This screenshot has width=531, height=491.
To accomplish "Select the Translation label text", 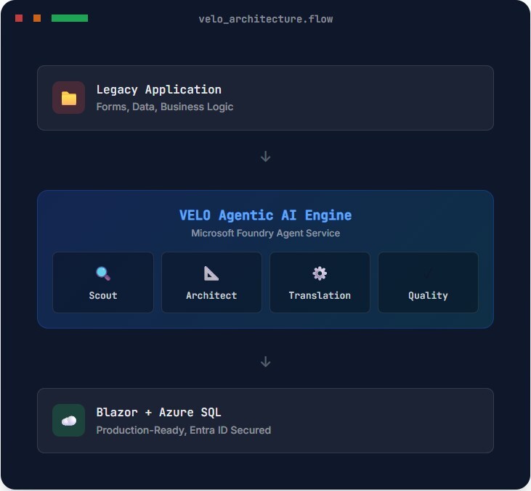I will [320, 295].
